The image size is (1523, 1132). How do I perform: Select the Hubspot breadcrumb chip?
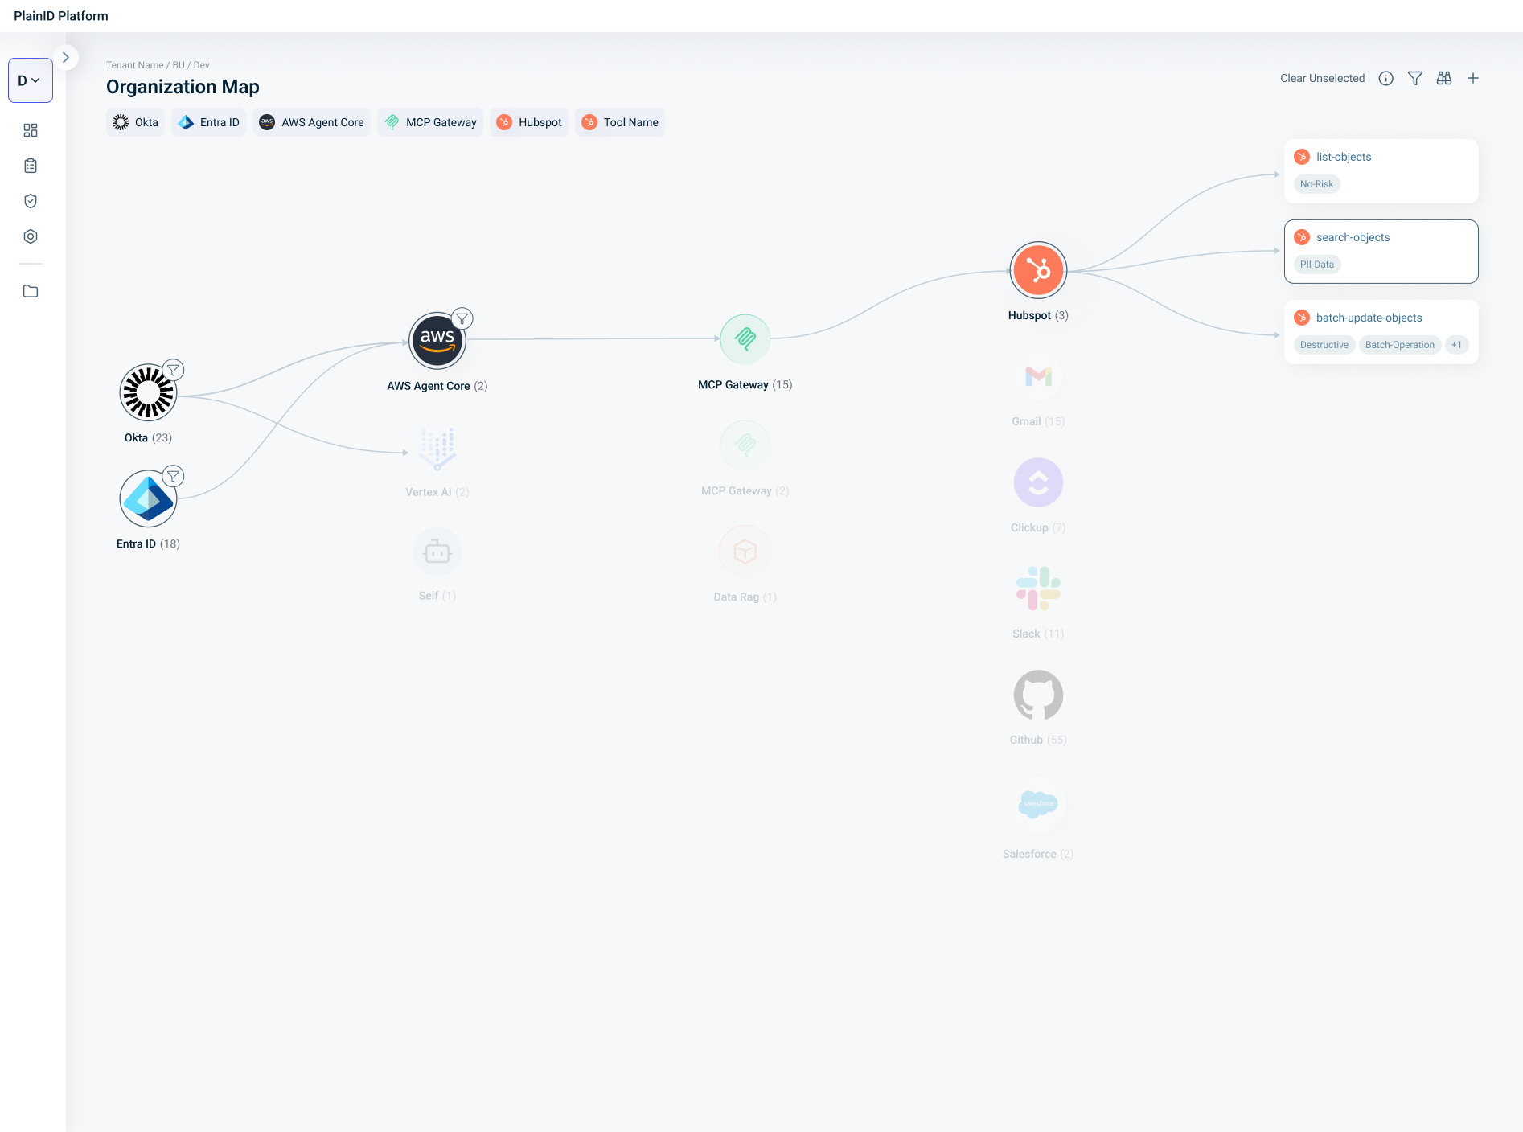(x=529, y=122)
